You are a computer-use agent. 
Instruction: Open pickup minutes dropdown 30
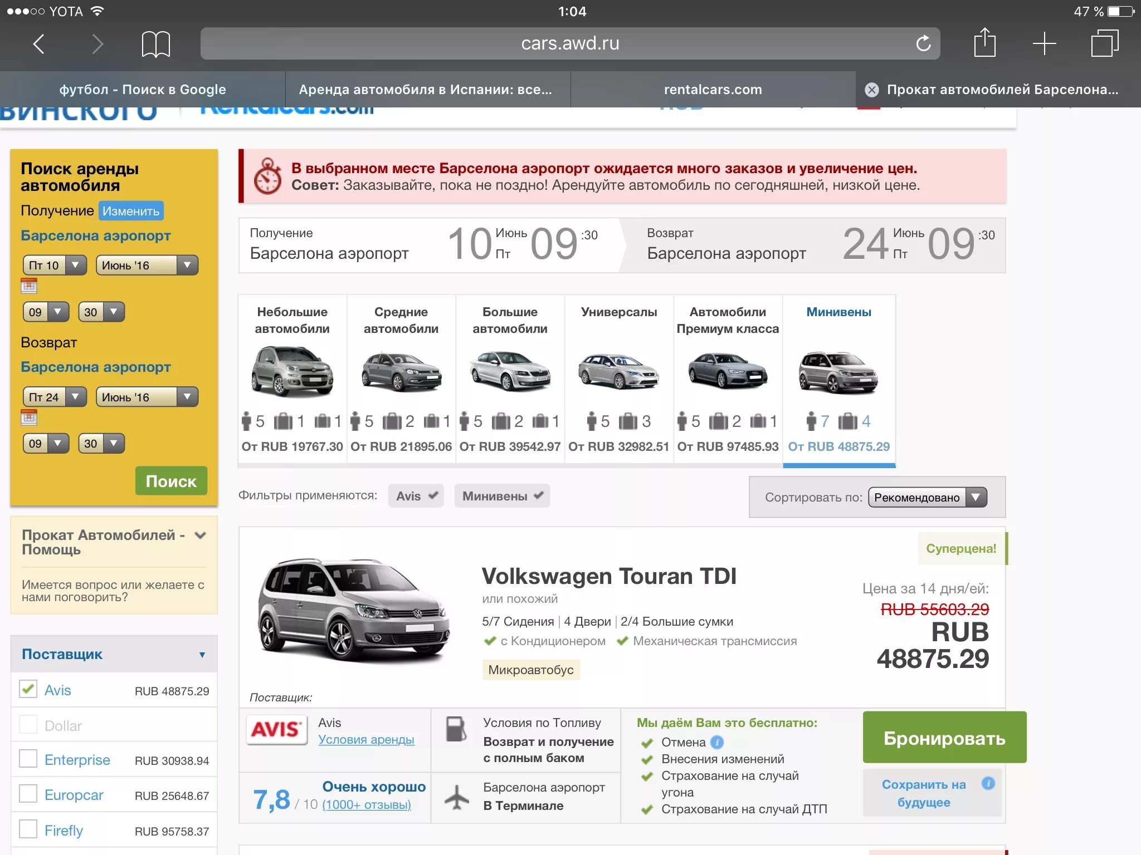[x=101, y=312]
